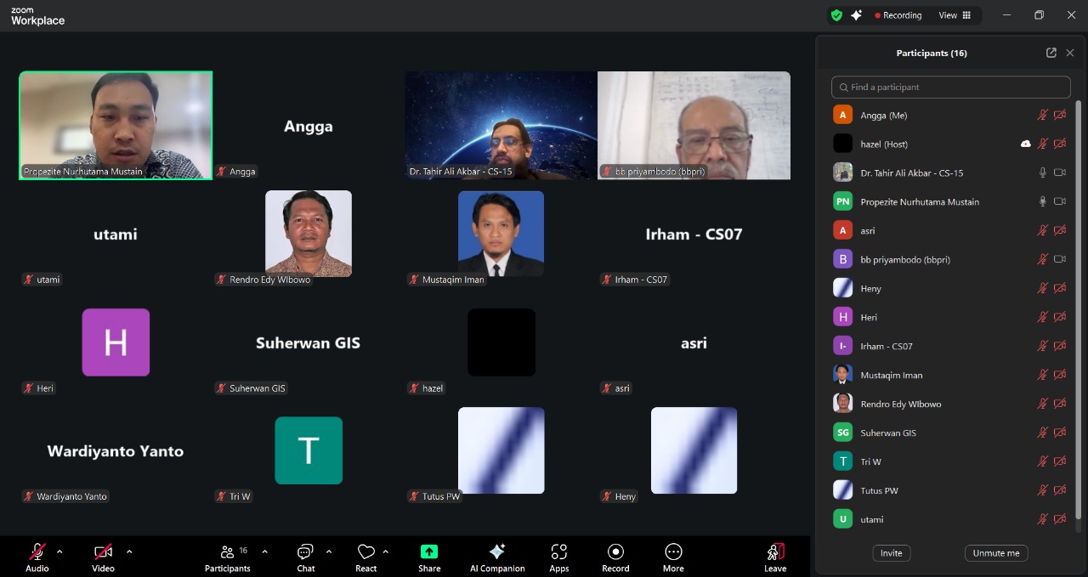This screenshot has height=577, width=1088.
Task: Click the green encryption shield icon
Action: coord(836,15)
